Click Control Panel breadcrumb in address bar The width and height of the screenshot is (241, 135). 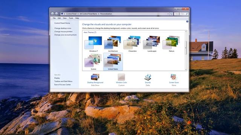tap(71, 14)
